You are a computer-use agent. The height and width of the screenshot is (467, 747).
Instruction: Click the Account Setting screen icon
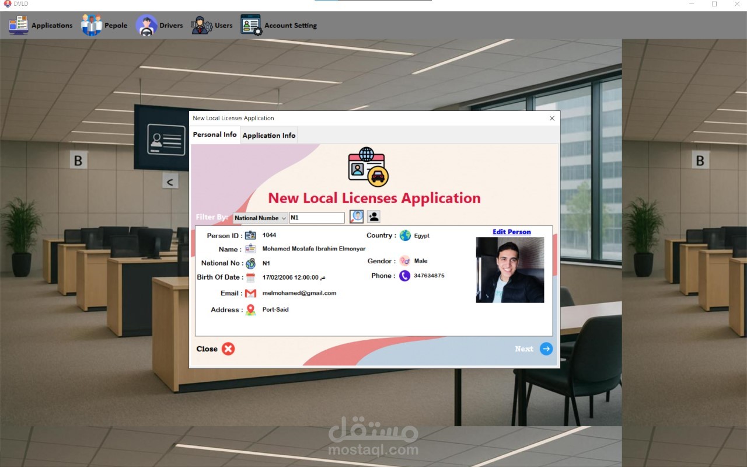tap(252, 26)
